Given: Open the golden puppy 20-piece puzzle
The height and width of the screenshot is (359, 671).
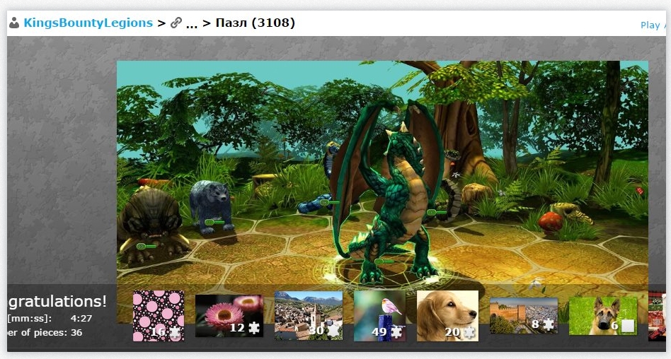Looking at the screenshot, I should pos(447,315).
